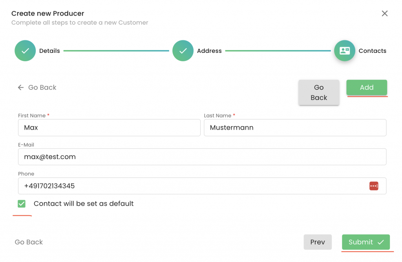Click the checkmark icon inside Submit button
The width and height of the screenshot is (402, 262).
380,242
